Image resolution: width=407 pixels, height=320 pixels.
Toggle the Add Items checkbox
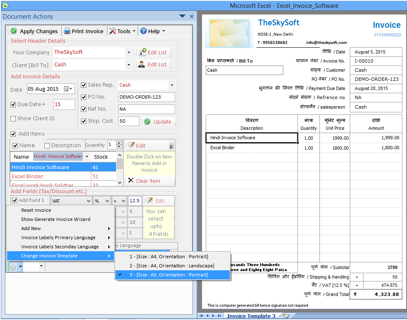(x=13, y=134)
